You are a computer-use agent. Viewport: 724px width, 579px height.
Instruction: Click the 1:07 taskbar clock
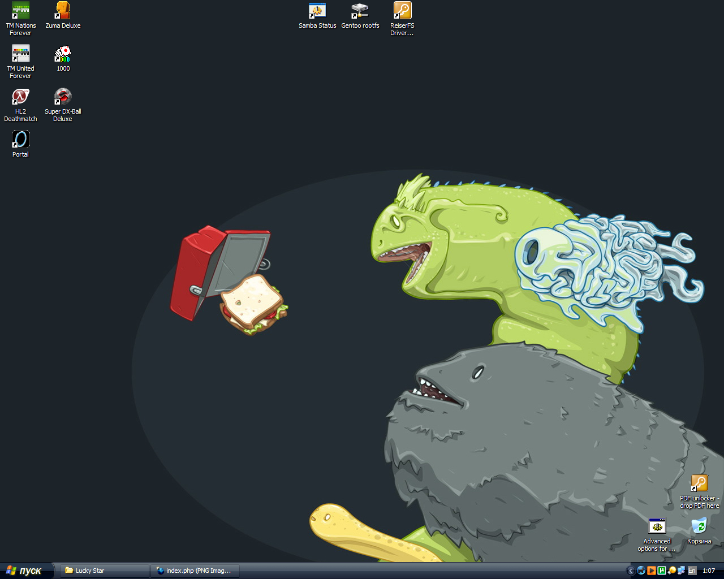709,571
